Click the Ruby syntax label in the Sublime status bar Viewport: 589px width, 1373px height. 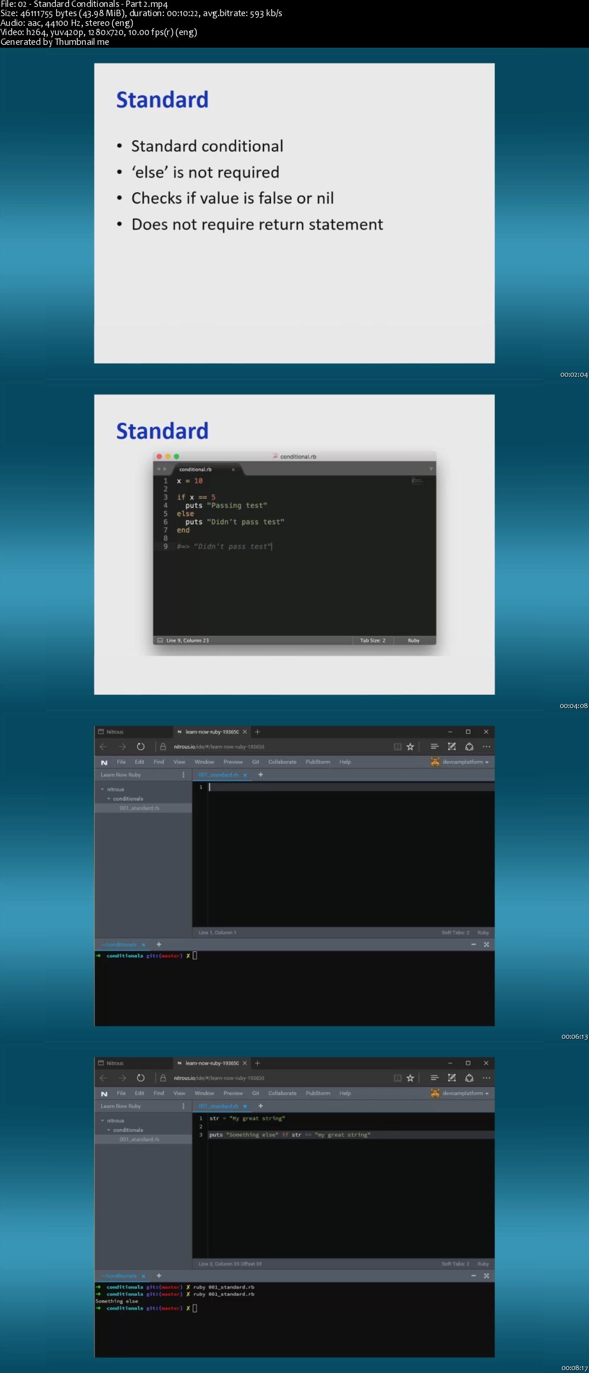click(414, 640)
